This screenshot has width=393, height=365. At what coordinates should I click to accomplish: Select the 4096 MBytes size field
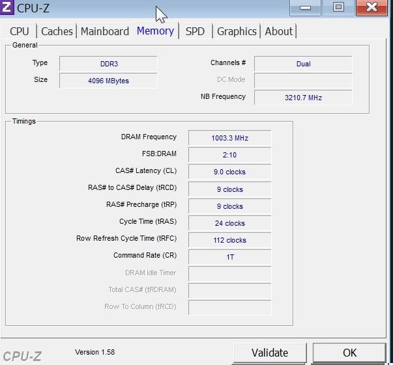tap(108, 81)
